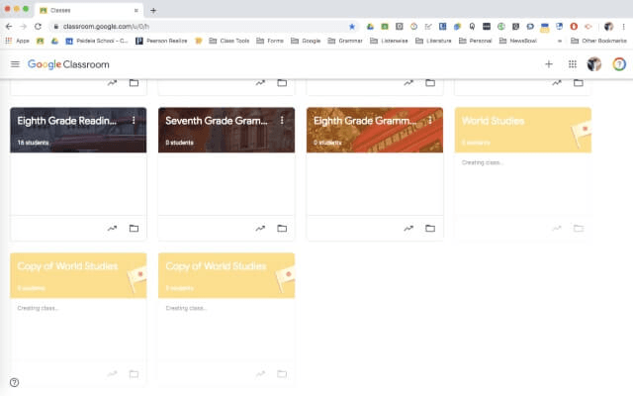Viewport: 633px width, 396px height.
Task: Open the Literature bookmark folder
Action: [x=433, y=41]
